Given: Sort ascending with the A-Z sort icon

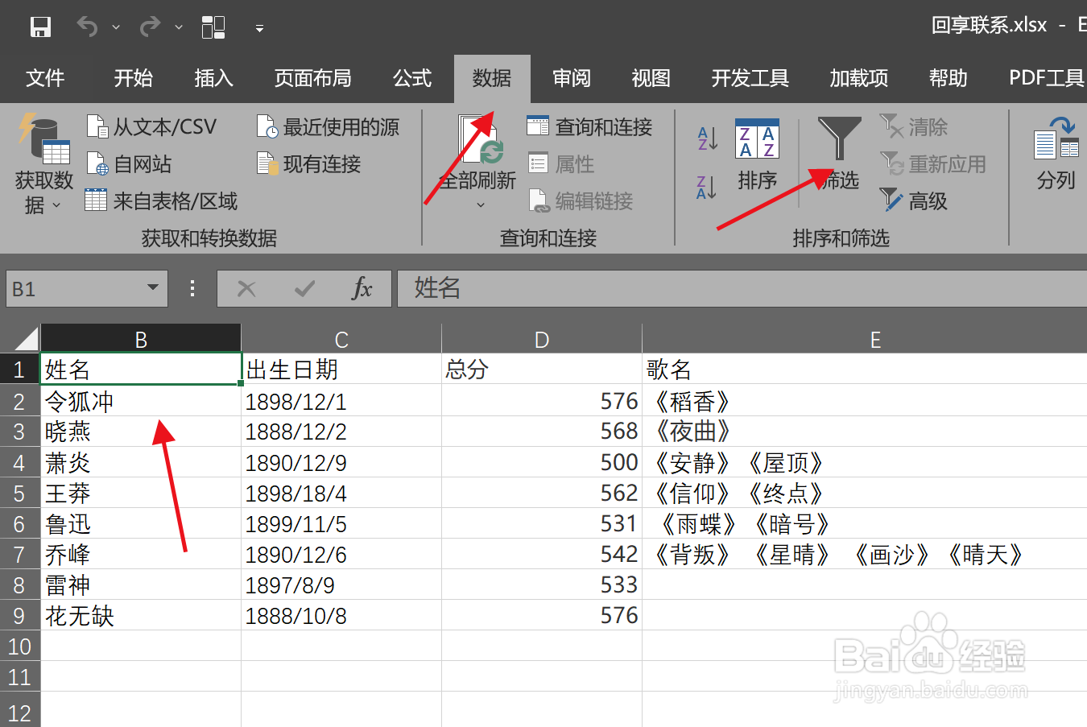Looking at the screenshot, I should tap(705, 138).
